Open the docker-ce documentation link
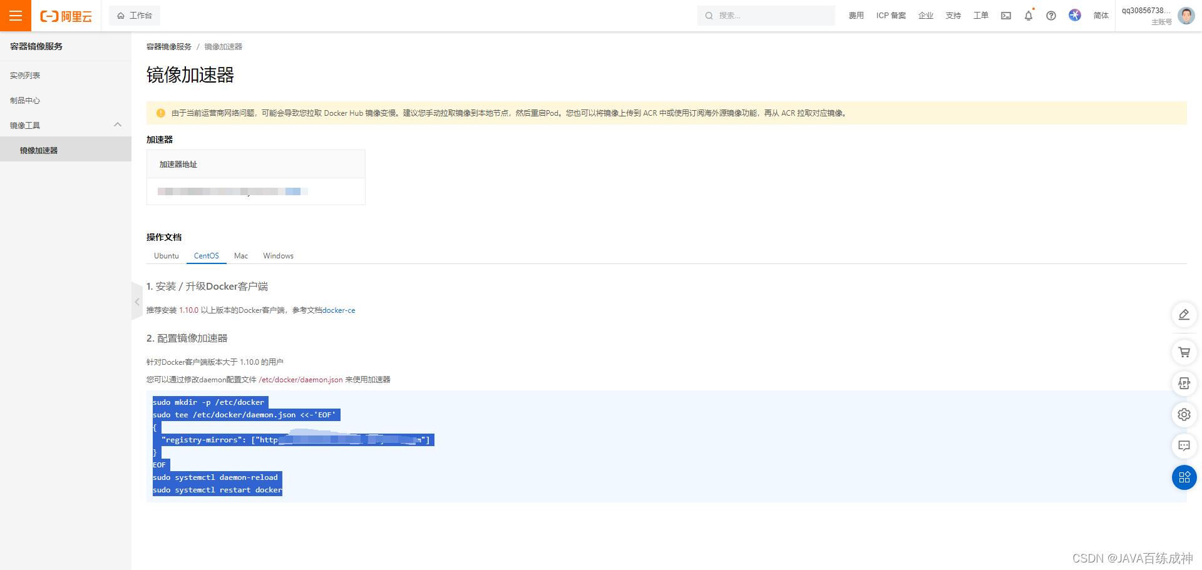The width and height of the screenshot is (1202, 570). point(339,310)
